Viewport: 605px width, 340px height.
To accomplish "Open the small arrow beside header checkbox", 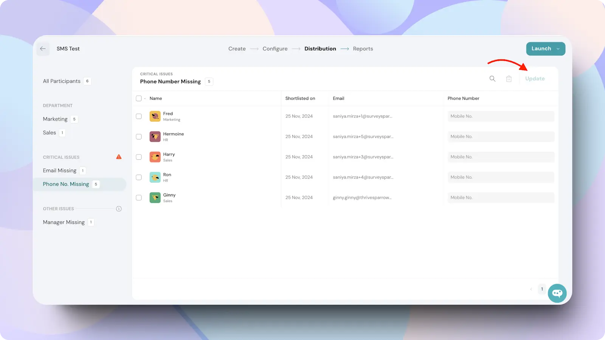I will coord(145,99).
